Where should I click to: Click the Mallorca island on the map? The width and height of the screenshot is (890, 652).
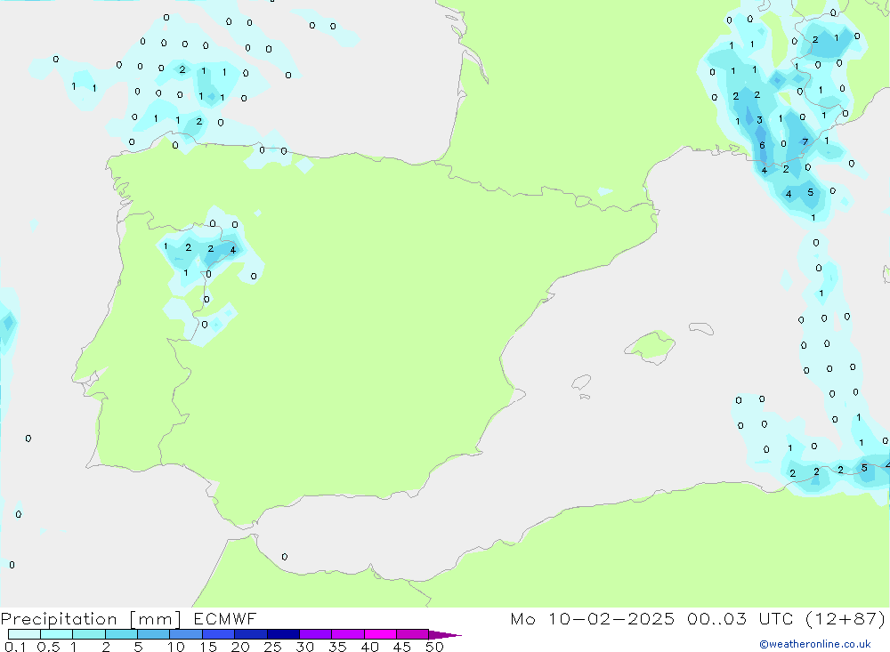point(651,346)
